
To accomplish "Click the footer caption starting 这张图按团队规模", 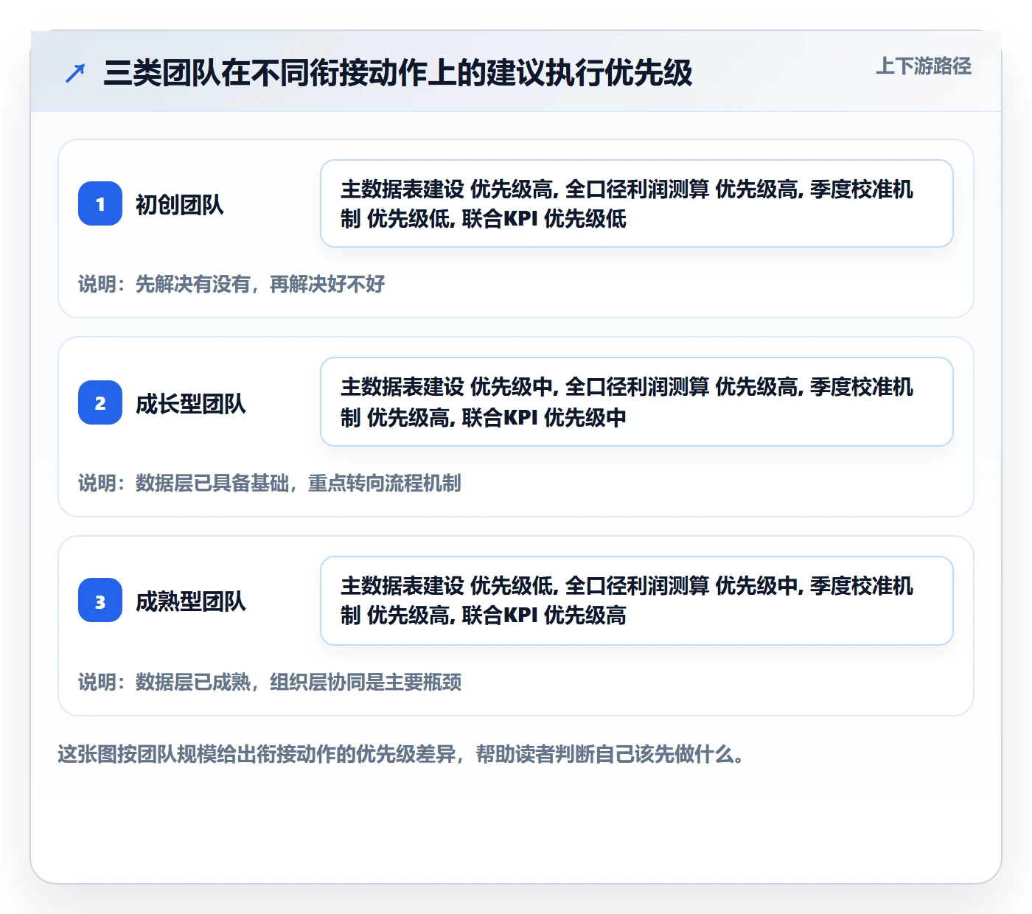I will 402,754.
